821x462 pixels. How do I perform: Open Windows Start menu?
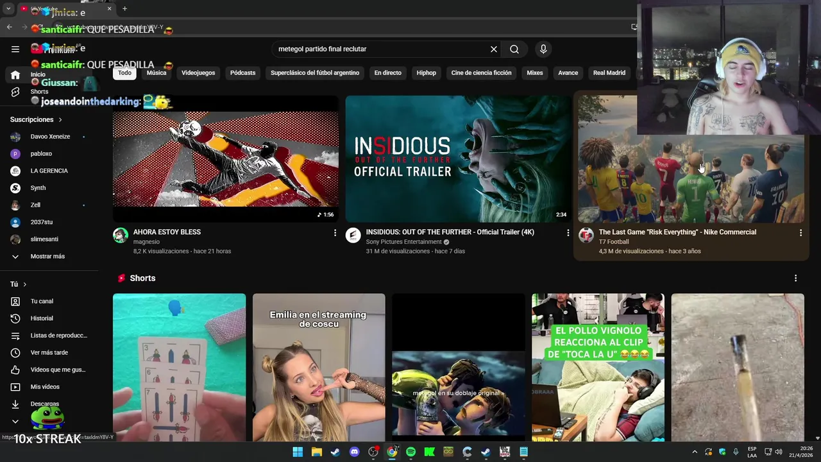[x=298, y=452]
